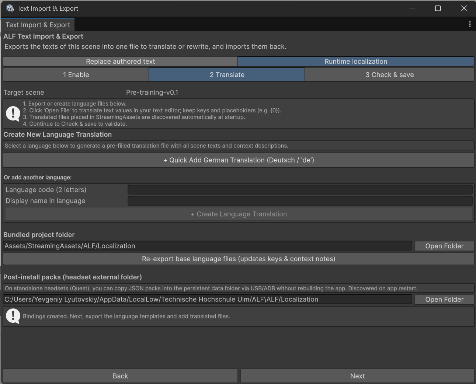Image resolution: width=476 pixels, height=384 pixels.
Task: Maximize the Text Import & Export window
Action: [x=438, y=8]
